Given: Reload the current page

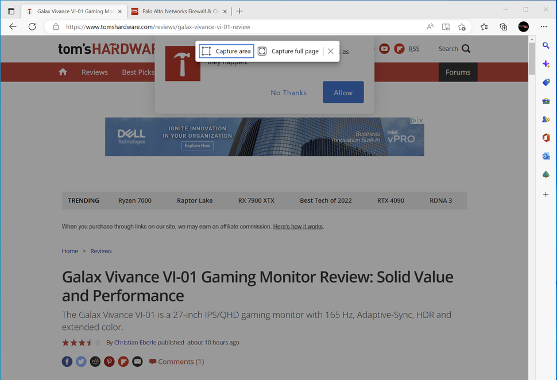Looking at the screenshot, I should point(32,26).
